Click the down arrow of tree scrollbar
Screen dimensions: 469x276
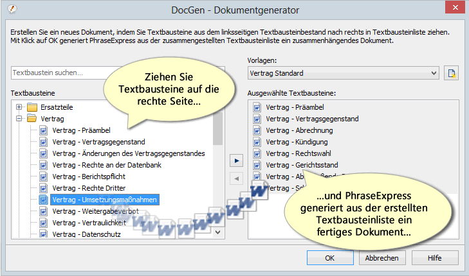(217, 232)
